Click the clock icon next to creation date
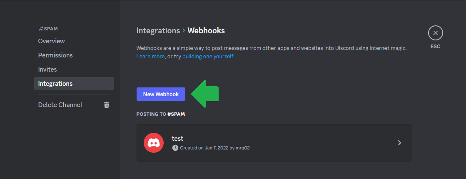This screenshot has width=466, height=179. tap(175, 148)
